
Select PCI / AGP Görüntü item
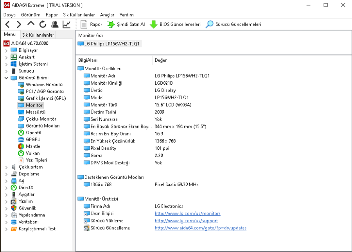click(x=45, y=91)
